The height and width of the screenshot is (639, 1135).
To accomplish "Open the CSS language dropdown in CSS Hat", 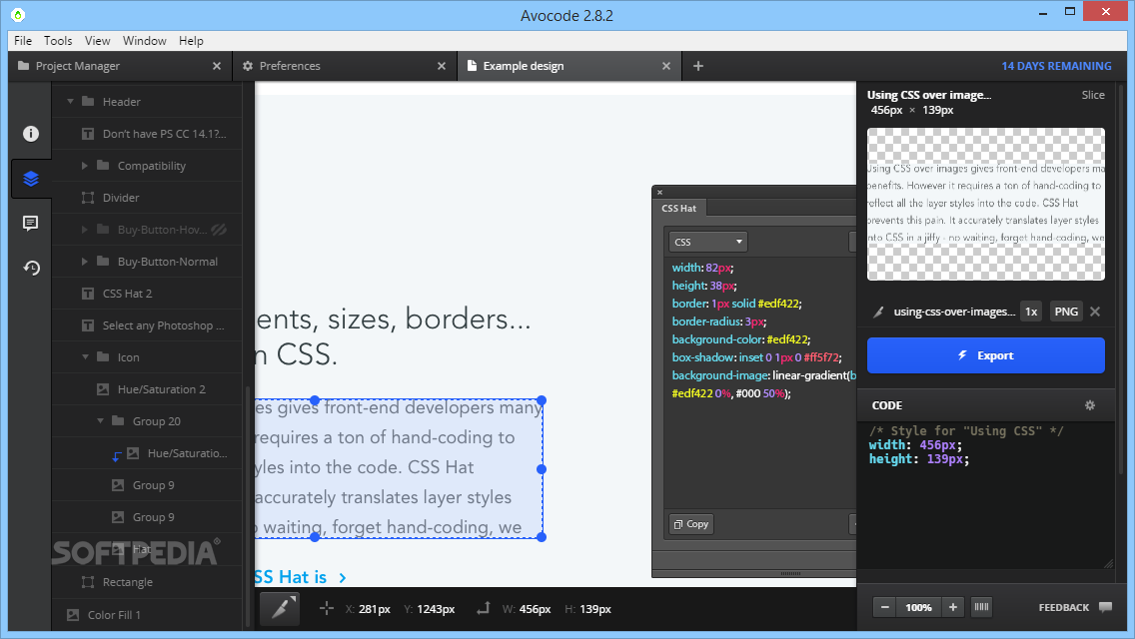I will (708, 242).
